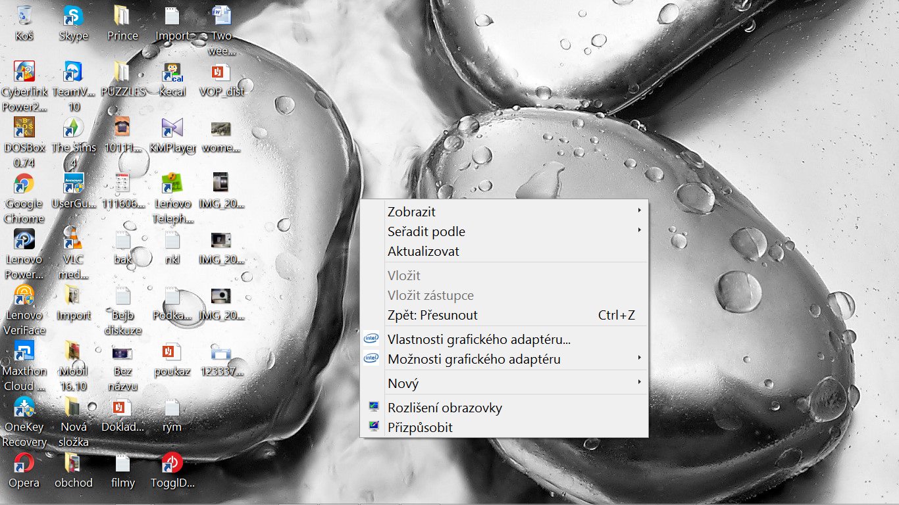Screen dimensions: 899x505
Task: Select the TeamViewer 10 shortcut
Action: 73,71
